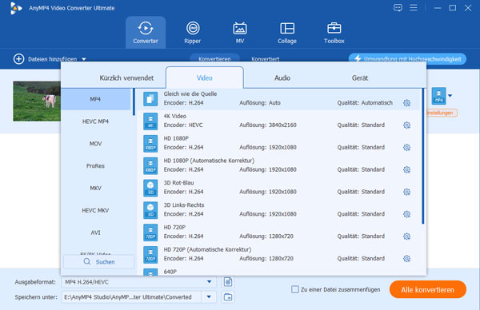Click Alle konvertieren button
The image size is (480, 310).
point(428,289)
